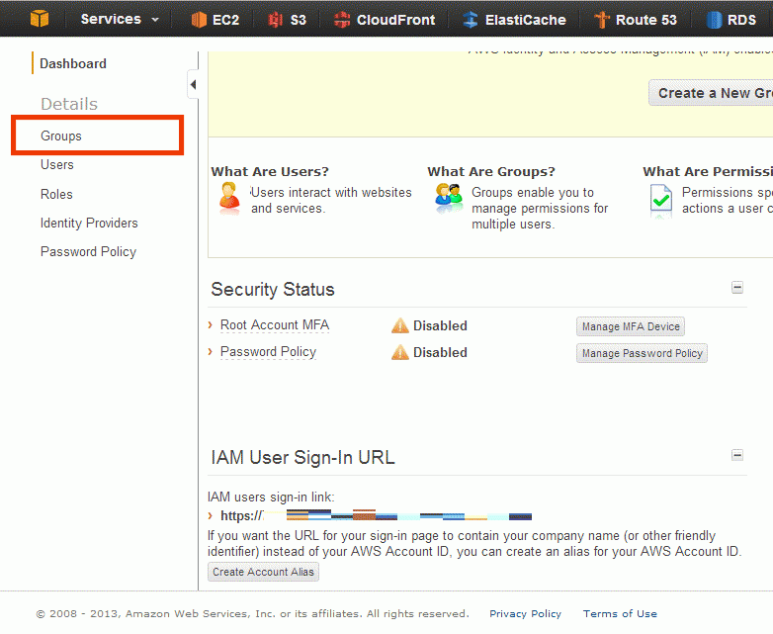Click the Security Status heading

coord(273,290)
